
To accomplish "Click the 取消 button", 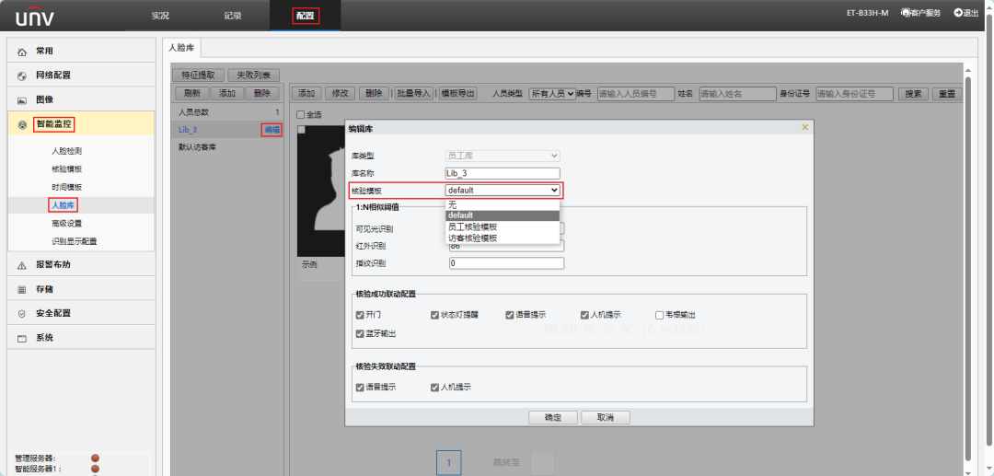I will pyautogui.click(x=606, y=418).
